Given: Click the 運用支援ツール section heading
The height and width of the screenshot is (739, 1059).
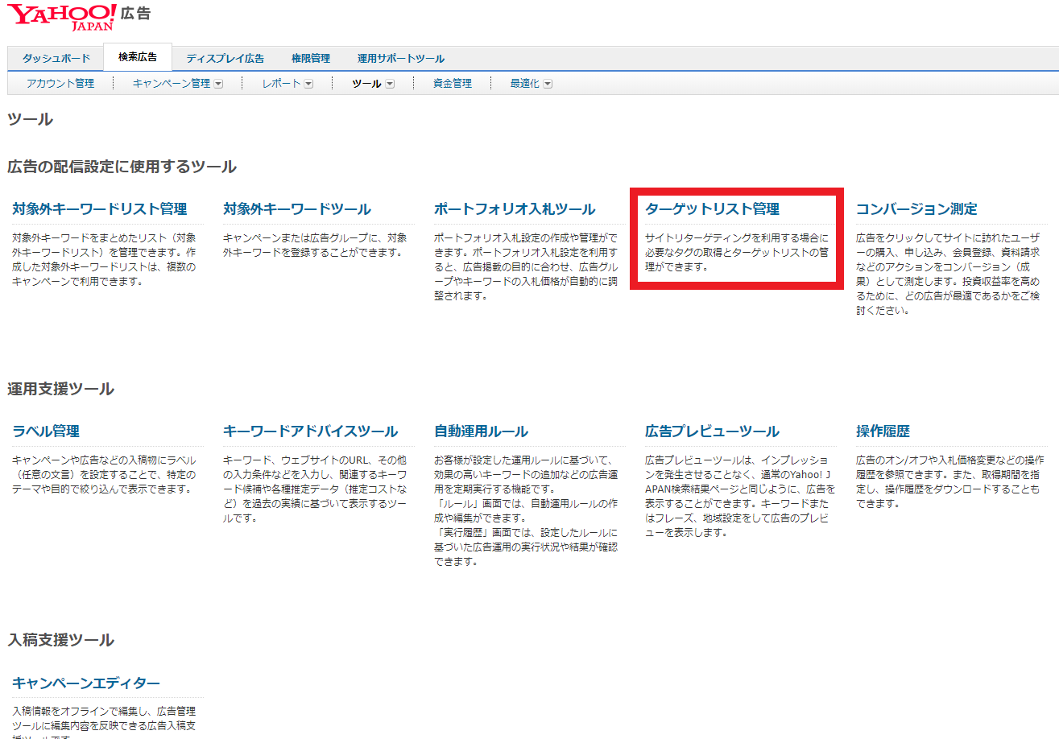Looking at the screenshot, I should click(60, 389).
